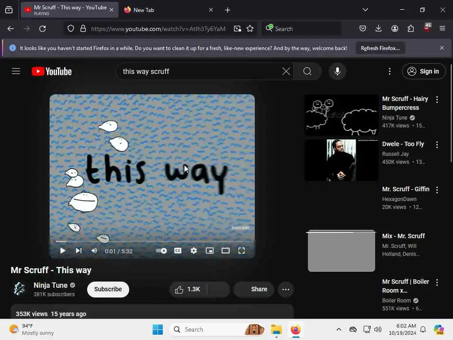List all tabs dropdown arrow
The image size is (453, 340).
365,10
